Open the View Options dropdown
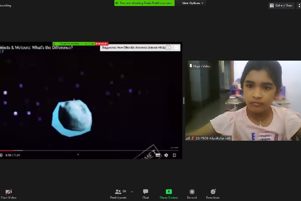This screenshot has height=201, width=301. coord(193,3)
